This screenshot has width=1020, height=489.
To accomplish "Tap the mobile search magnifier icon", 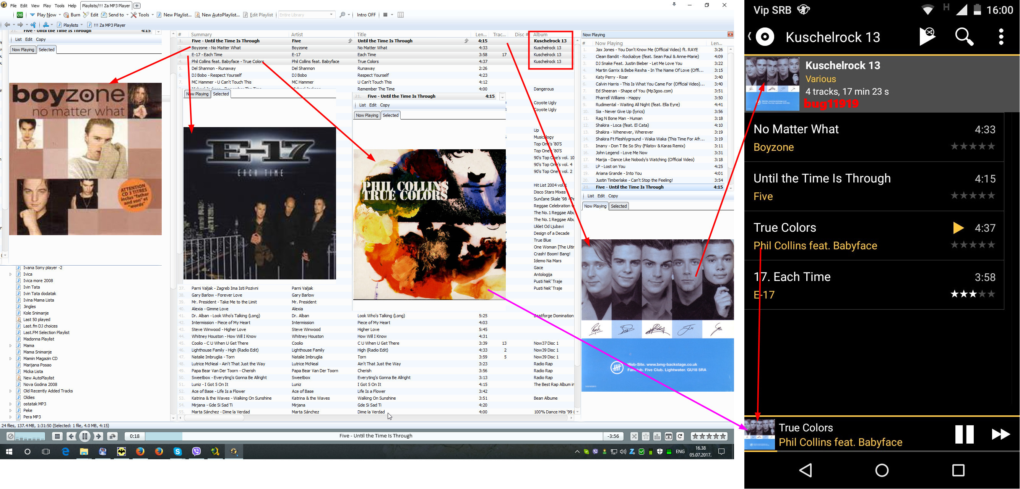I will point(964,37).
